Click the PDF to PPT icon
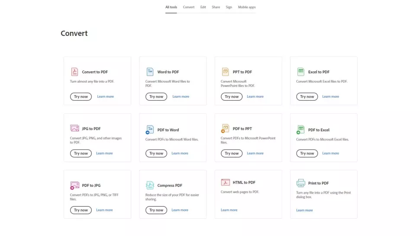Image resolution: width=420 pixels, height=236 pixels. (x=225, y=128)
